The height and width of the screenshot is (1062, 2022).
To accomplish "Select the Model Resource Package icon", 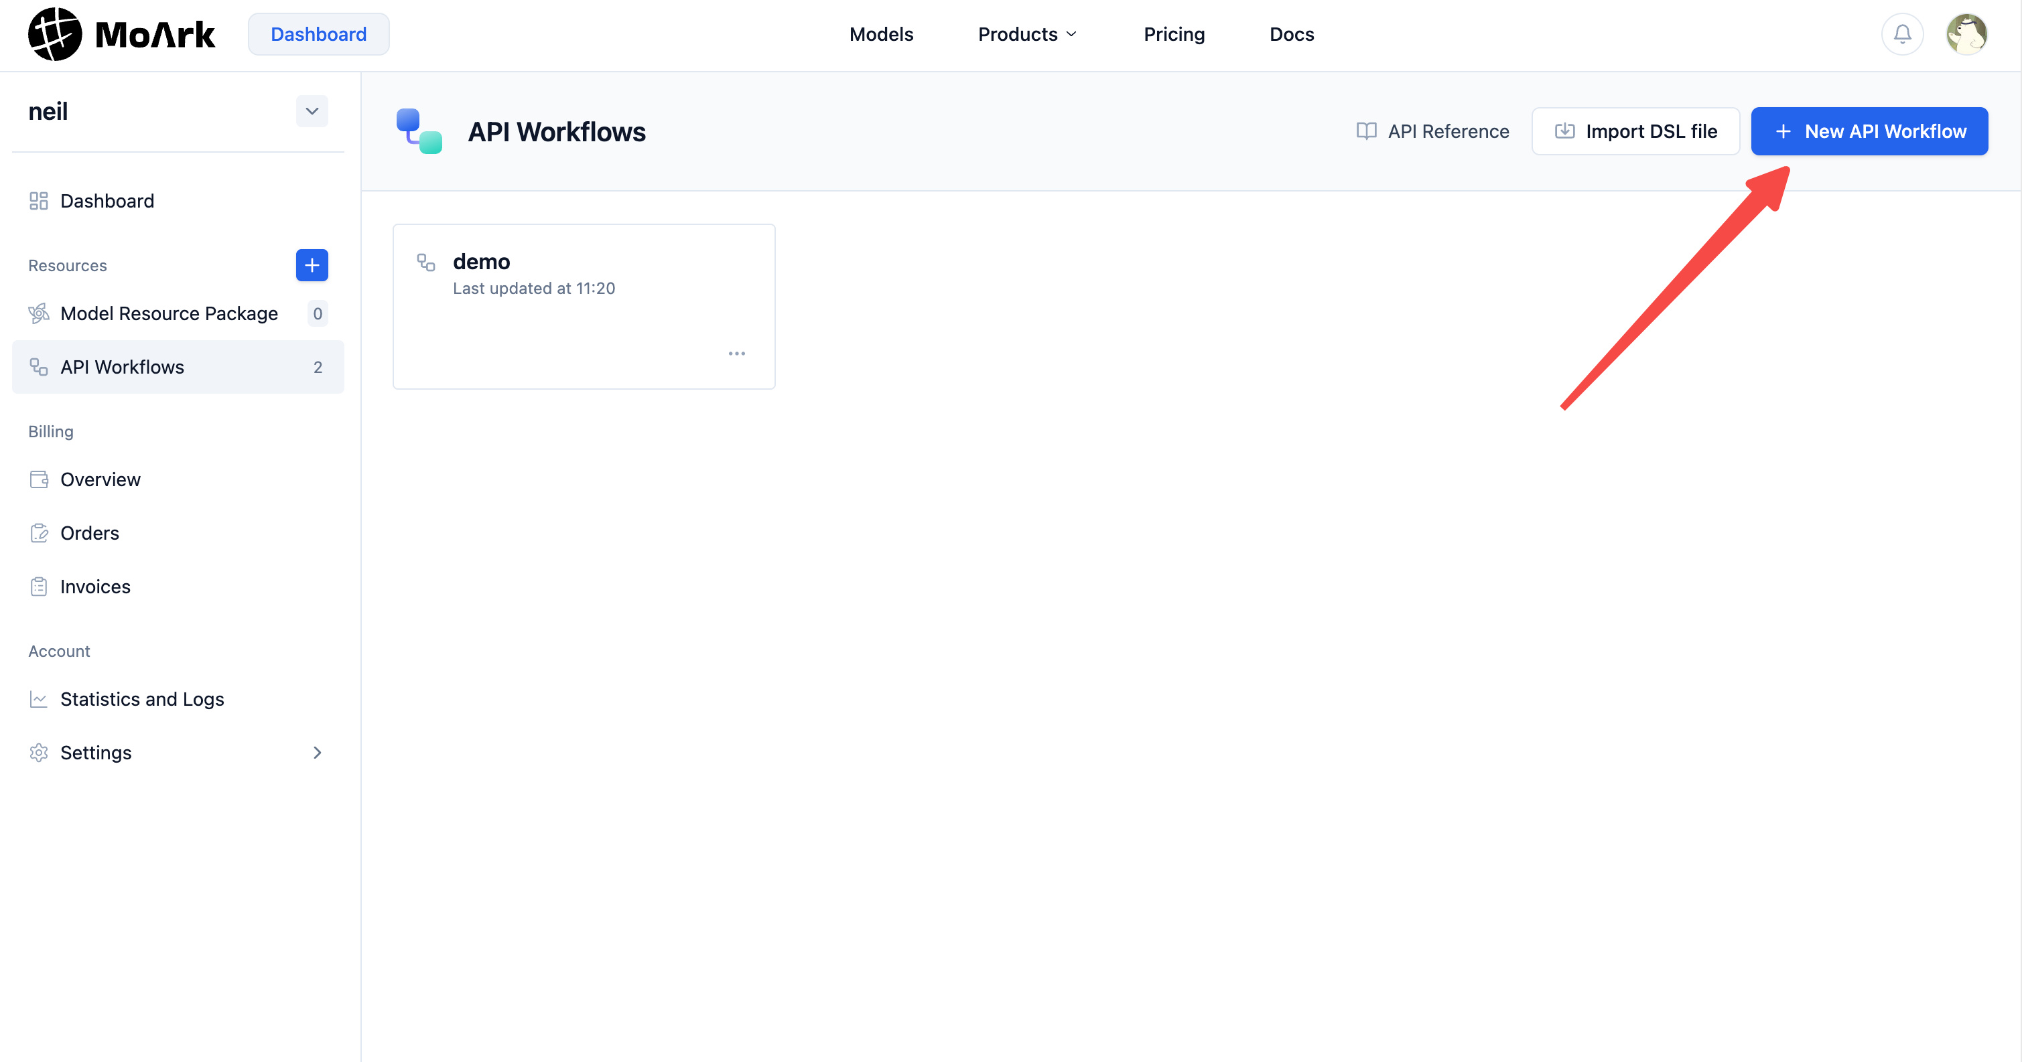I will tap(38, 313).
